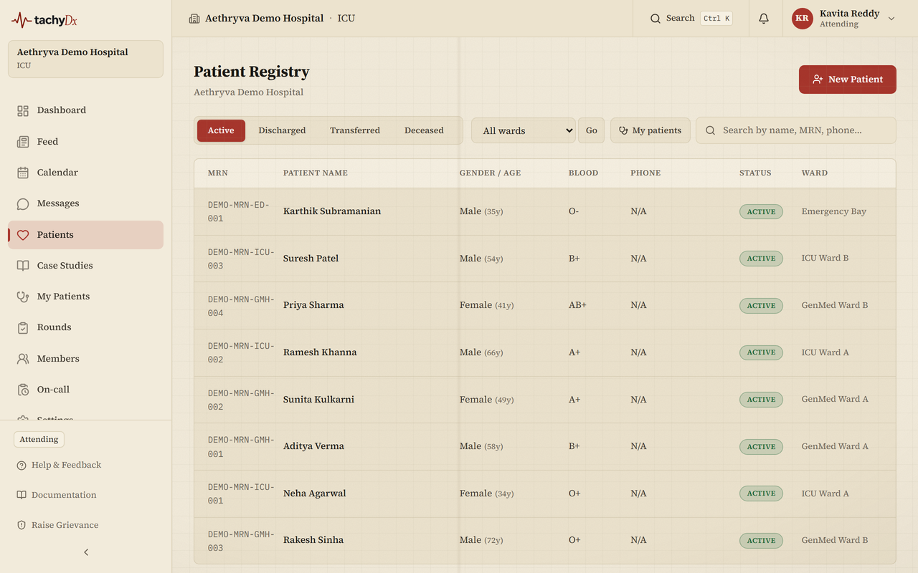
Task: Click the Patients heart icon
Action: tap(23, 235)
